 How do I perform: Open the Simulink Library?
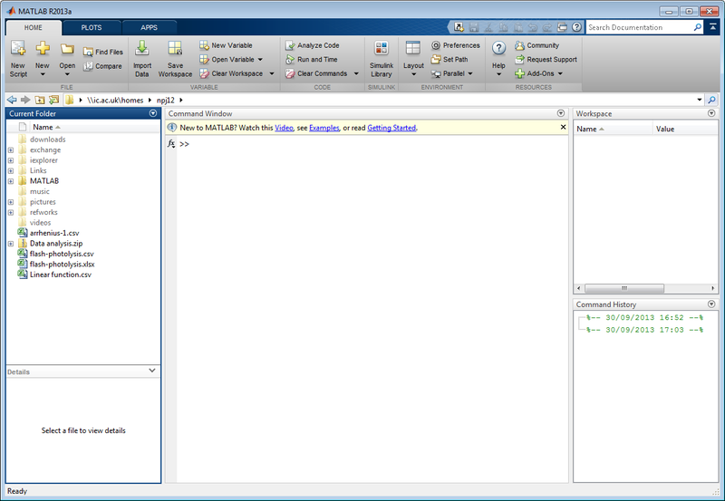(382, 59)
